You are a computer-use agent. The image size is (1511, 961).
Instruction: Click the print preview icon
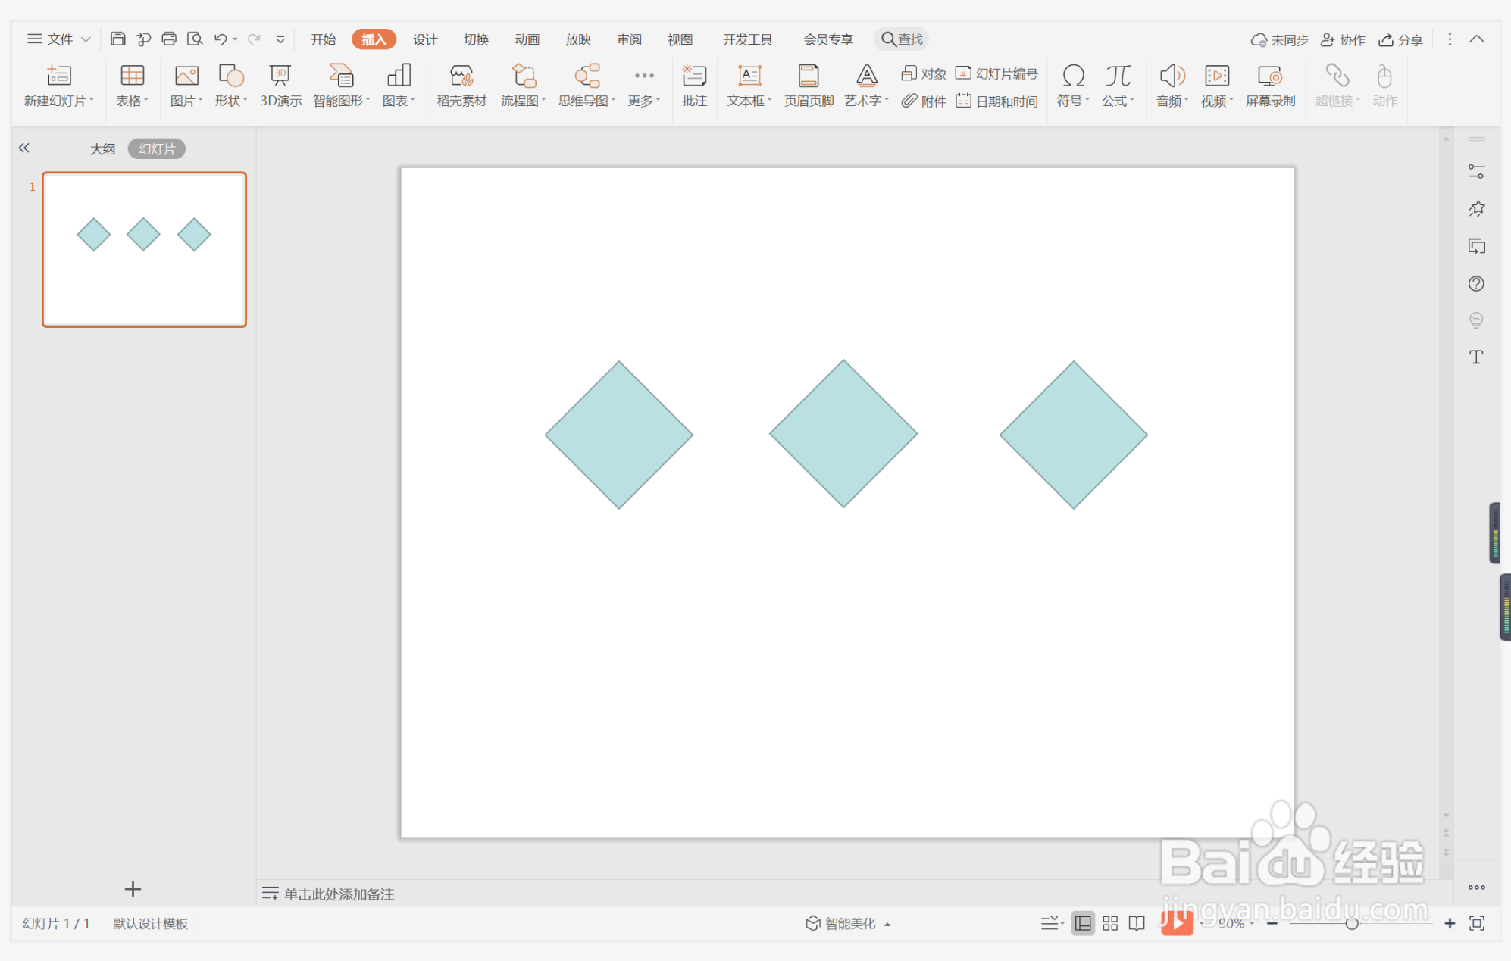195,39
